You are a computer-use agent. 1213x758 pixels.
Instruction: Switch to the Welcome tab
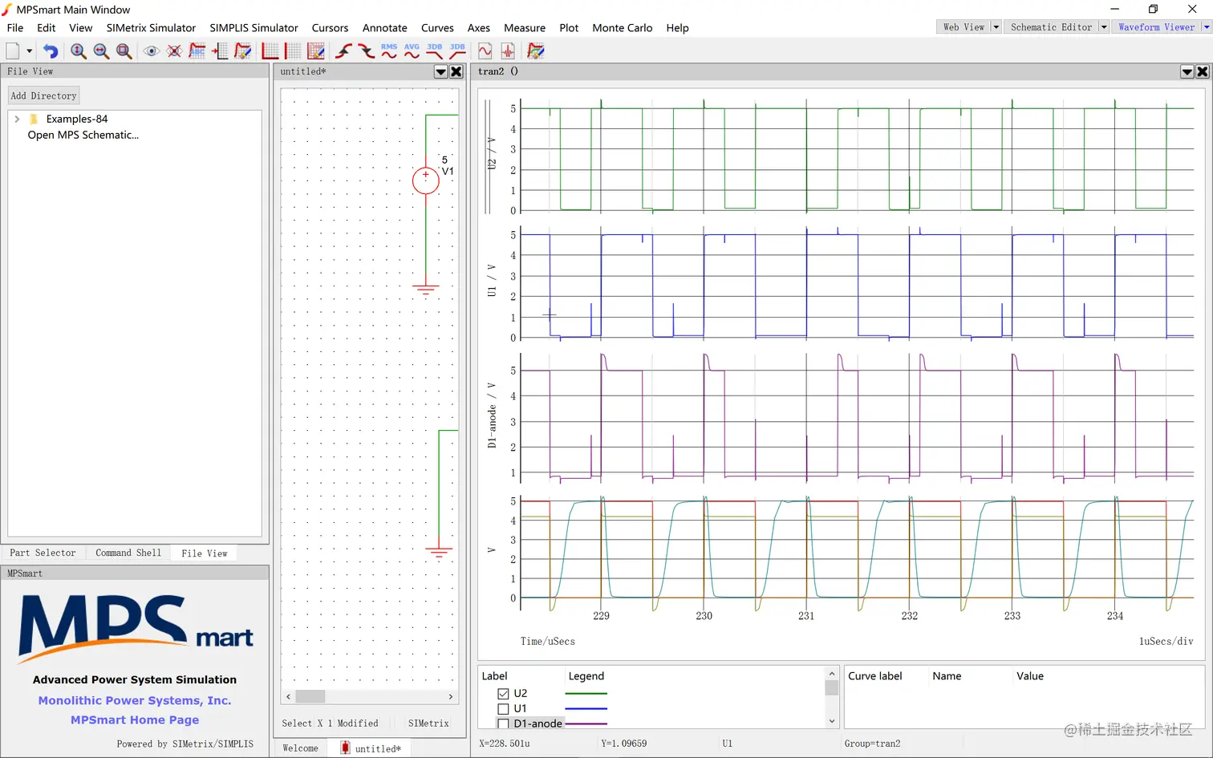tap(300, 748)
